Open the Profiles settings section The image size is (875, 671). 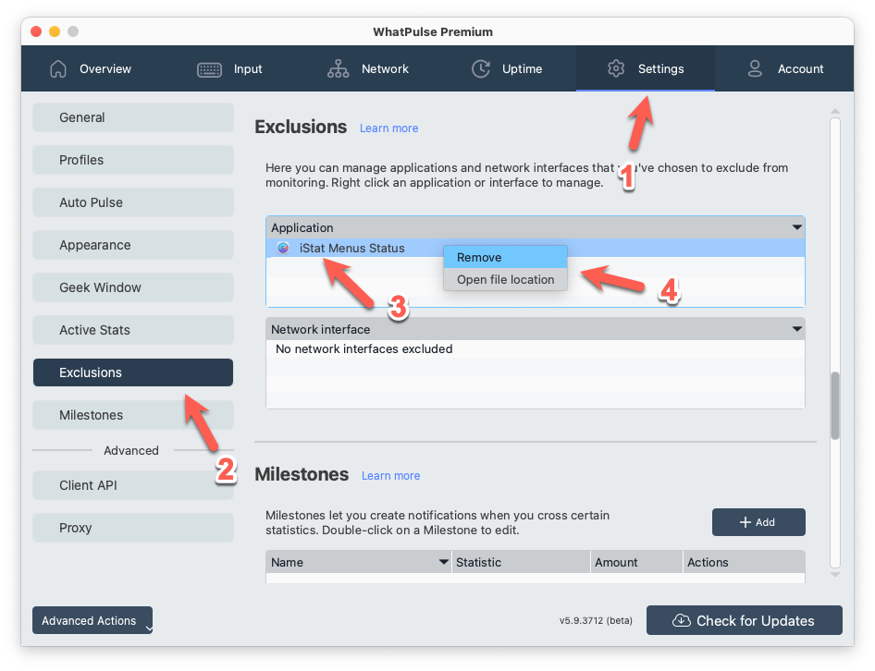click(133, 160)
